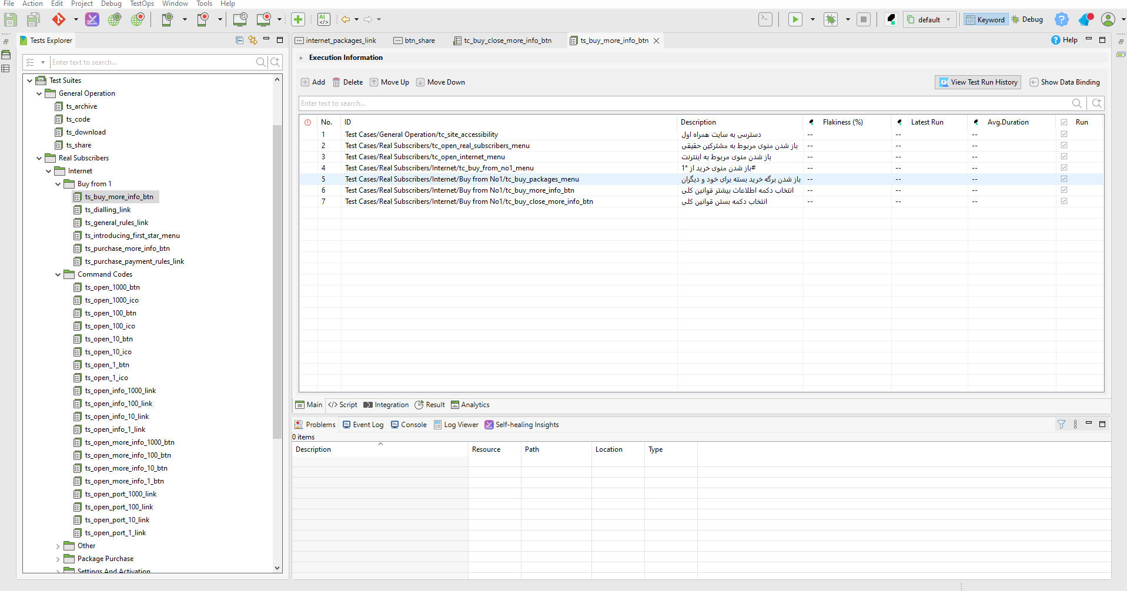This screenshot has width=1127, height=591.
Task: Click the Git toolbar icon
Action: 59,19
